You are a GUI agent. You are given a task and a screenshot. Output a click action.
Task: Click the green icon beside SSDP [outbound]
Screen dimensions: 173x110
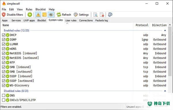7,81
